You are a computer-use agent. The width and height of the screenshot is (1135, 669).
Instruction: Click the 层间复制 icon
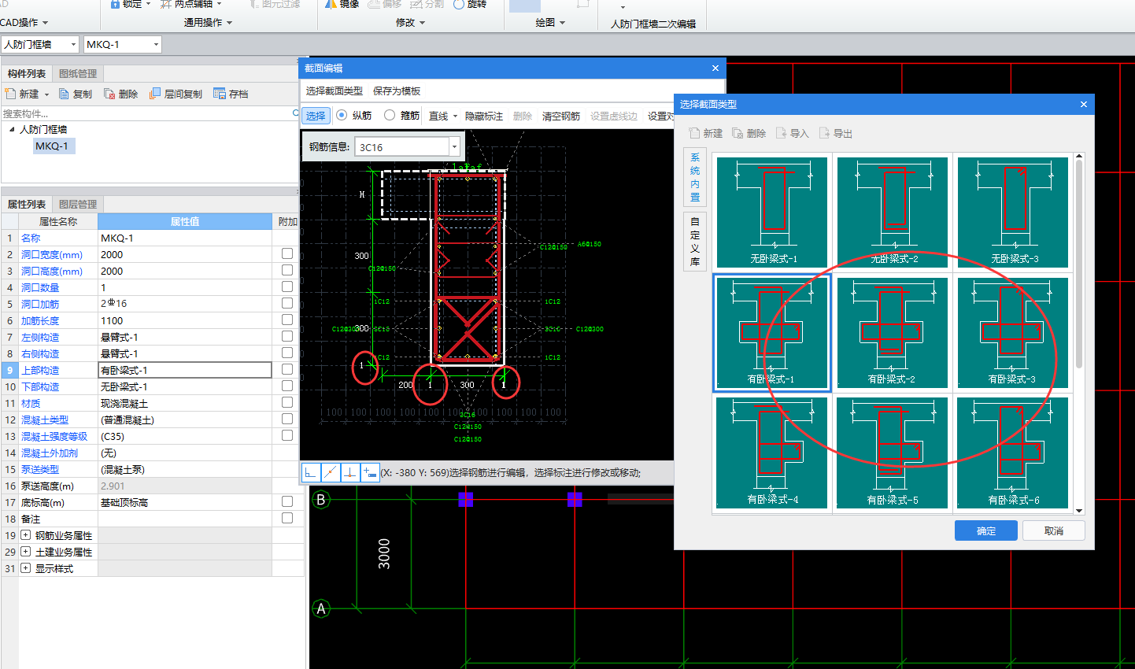pyautogui.click(x=155, y=94)
